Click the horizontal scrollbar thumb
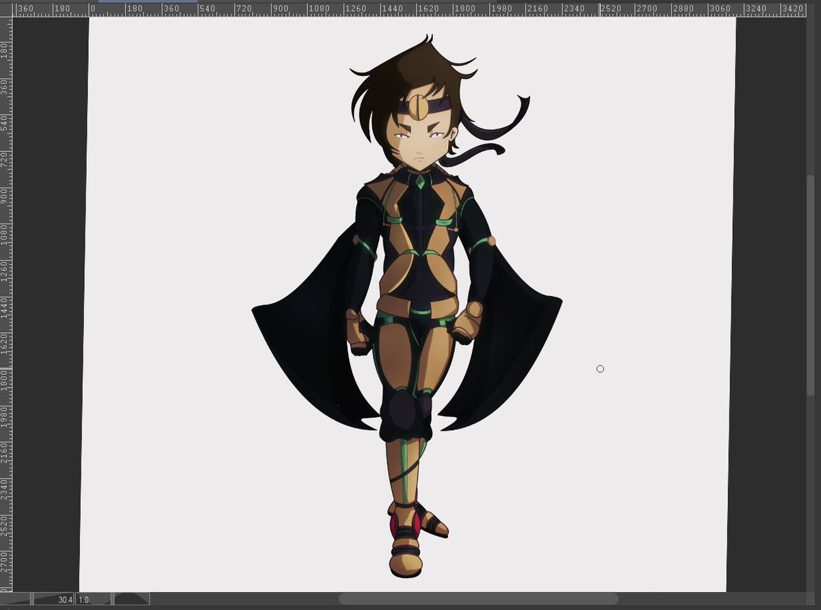Image resolution: width=821 pixels, height=610 pixels. [x=479, y=599]
